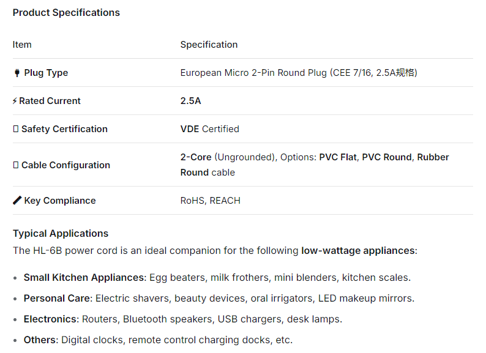Click the VDE Certified value
Screen dimensions: 486x353
pyautogui.click(x=209, y=129)
